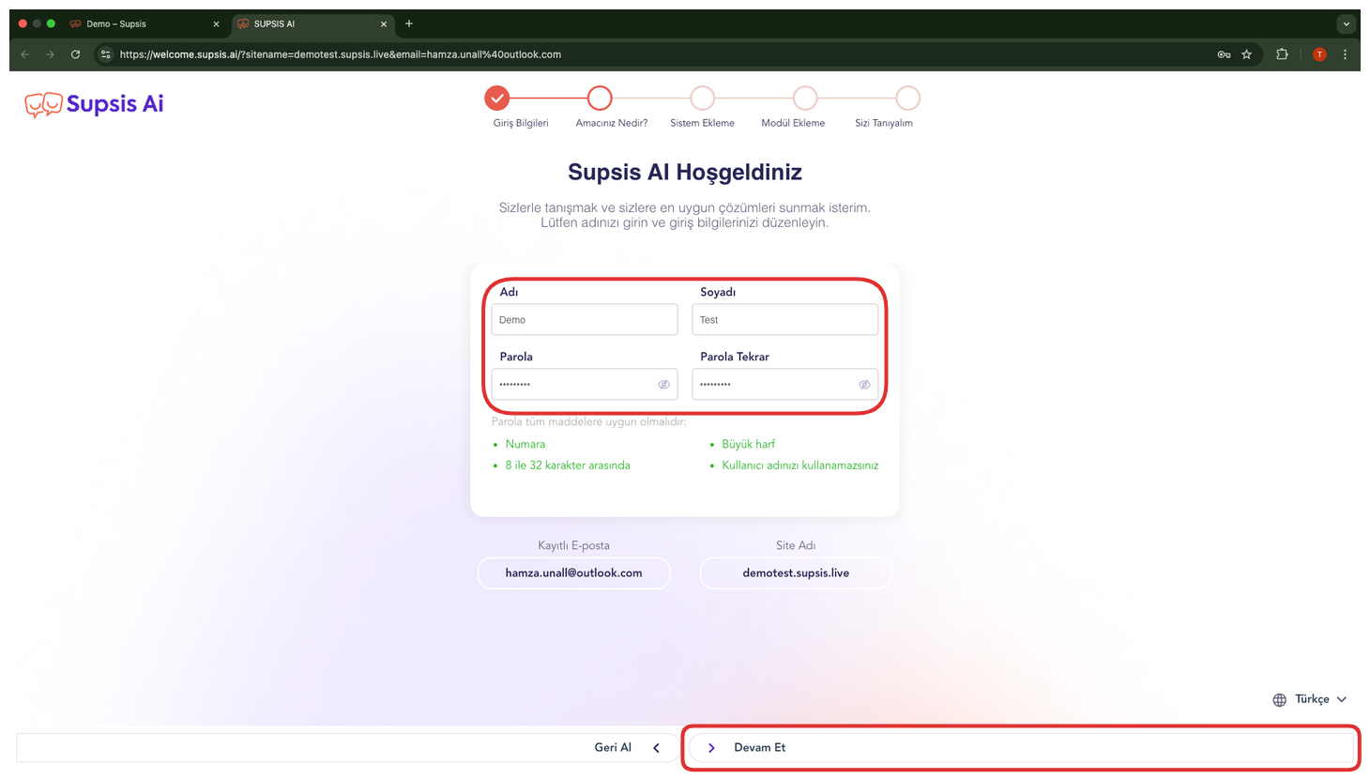Click the Kullanıcı adınızı kullanamazsınız rule
The height and width of the screenshot is (779, 1370).
[x=800, y=466]
